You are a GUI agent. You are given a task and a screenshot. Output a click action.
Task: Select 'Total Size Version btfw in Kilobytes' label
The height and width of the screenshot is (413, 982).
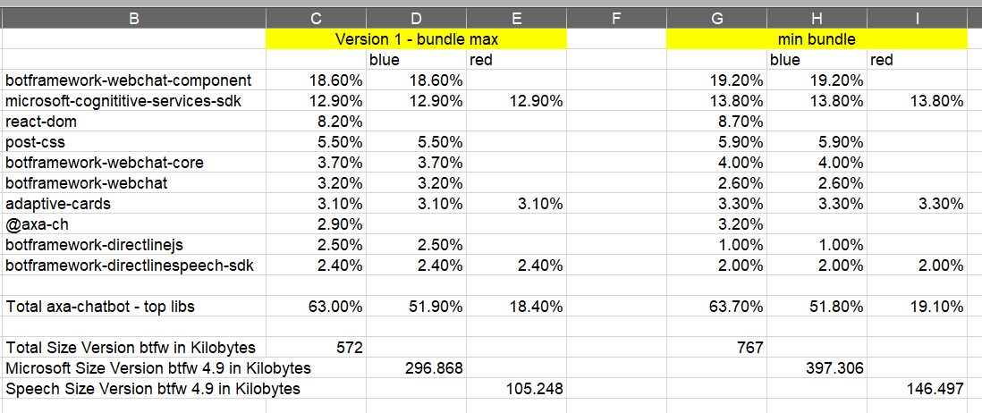[x=131, y=348]
